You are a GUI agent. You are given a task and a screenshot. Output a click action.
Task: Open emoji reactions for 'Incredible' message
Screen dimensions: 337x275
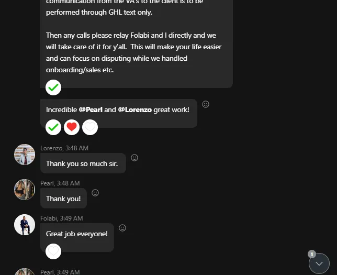point(206,104)
